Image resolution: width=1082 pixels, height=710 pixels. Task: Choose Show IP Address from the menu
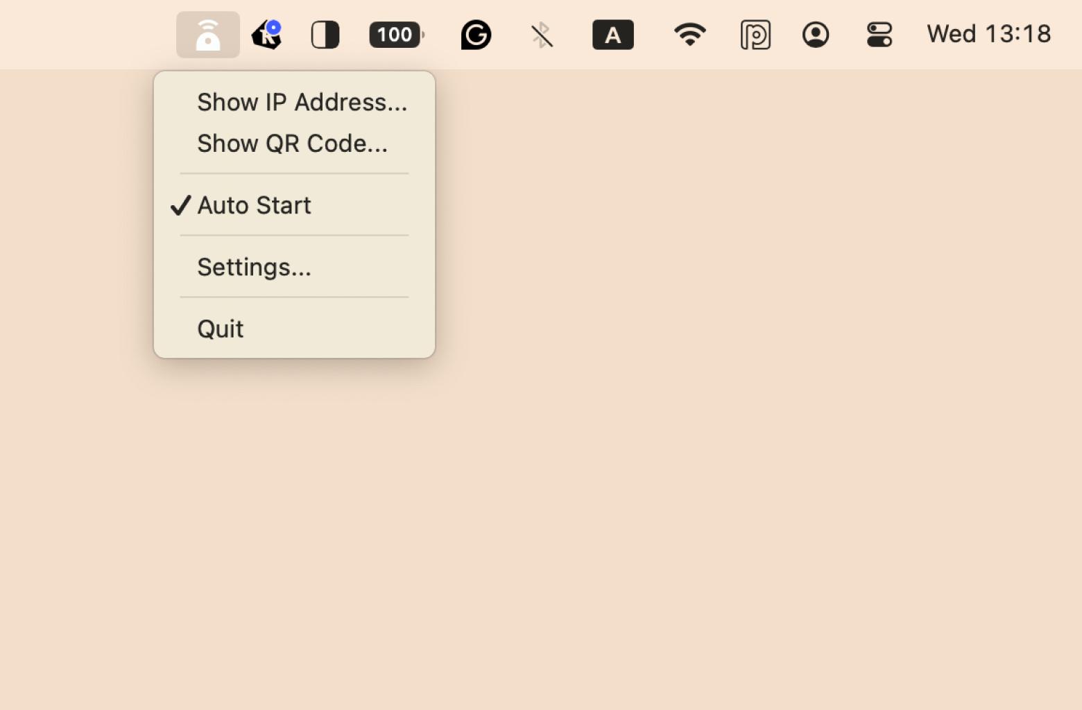pos(302,102)
